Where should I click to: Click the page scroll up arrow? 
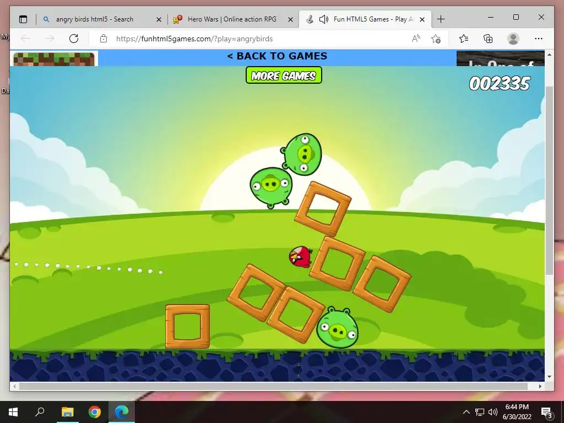(x=549, y=55)
